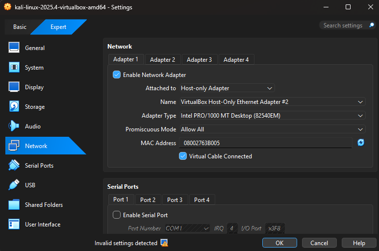
Task: Switch to the Adapter 2 tab
Action: point(162,60)
